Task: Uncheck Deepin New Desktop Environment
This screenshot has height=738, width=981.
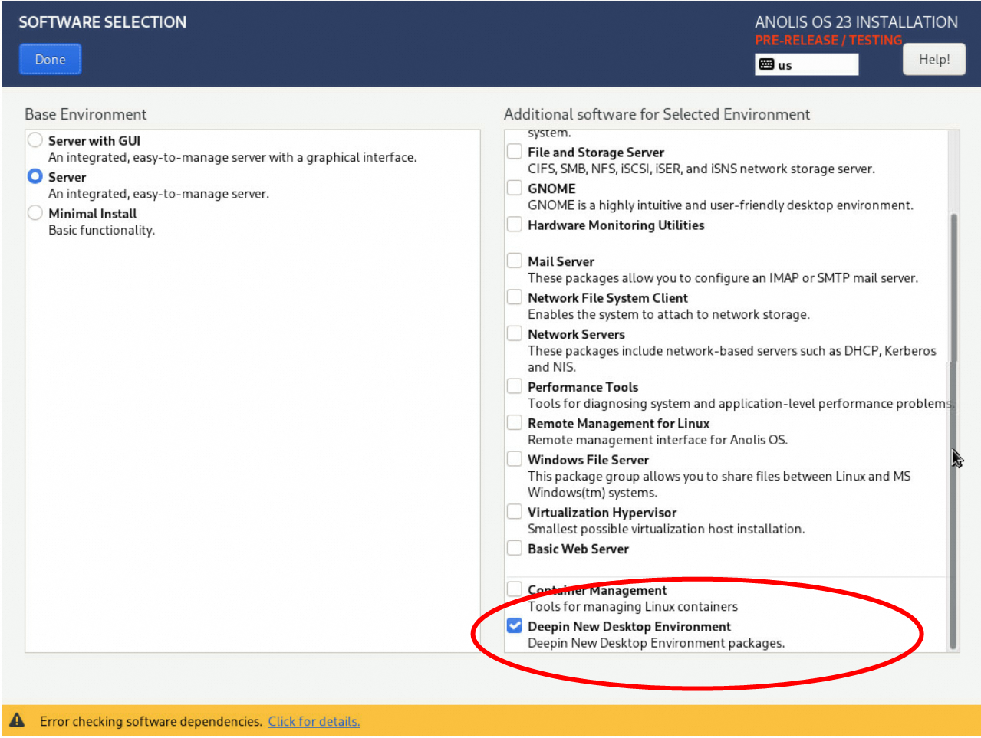Action: tap(515, 626)
